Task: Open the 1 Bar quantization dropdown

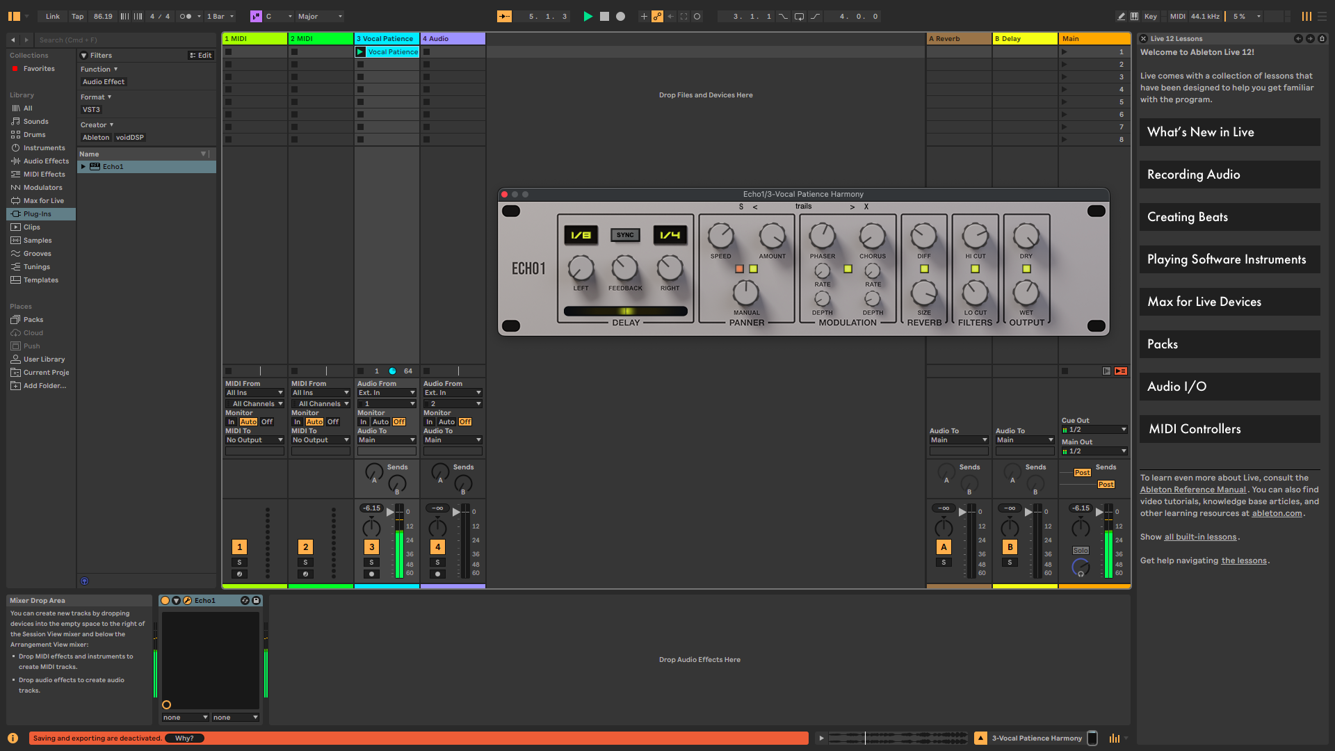Action: (220, 16)
